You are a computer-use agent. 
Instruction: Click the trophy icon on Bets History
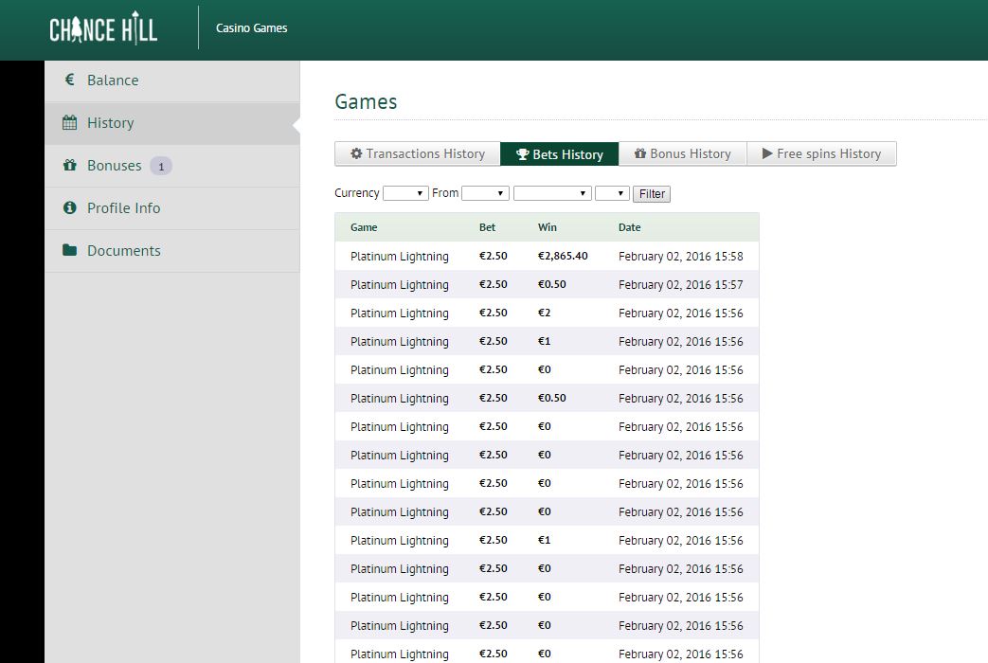pos(522,154)
